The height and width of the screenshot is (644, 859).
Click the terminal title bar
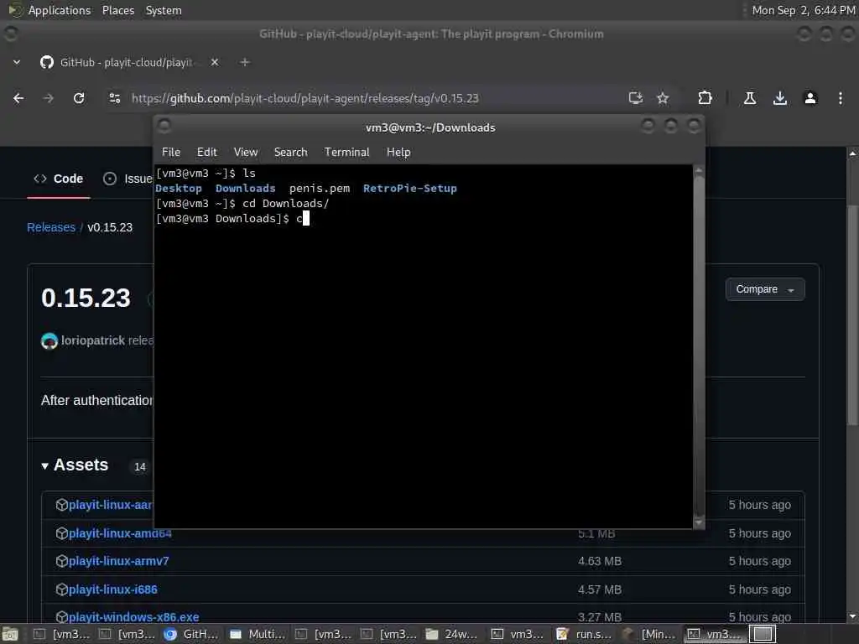tap(430, 127)
